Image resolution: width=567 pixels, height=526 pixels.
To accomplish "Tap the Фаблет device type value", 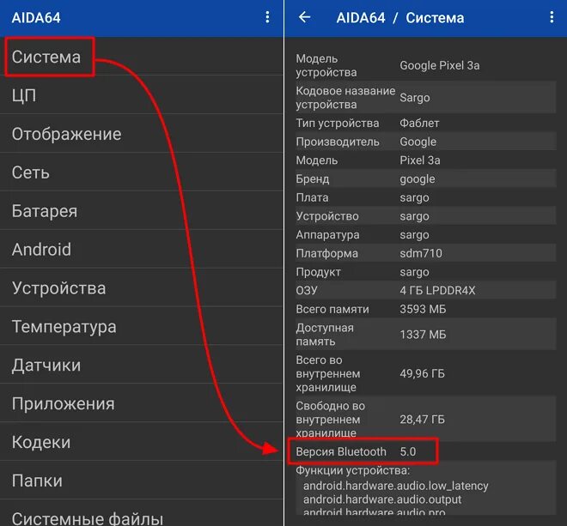I will click(419, 124).
